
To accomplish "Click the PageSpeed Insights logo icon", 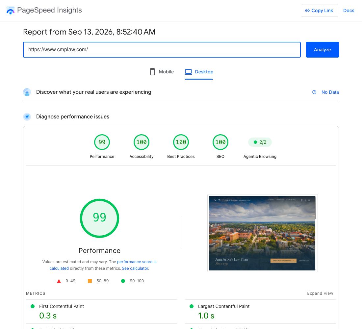I will 11,11.
